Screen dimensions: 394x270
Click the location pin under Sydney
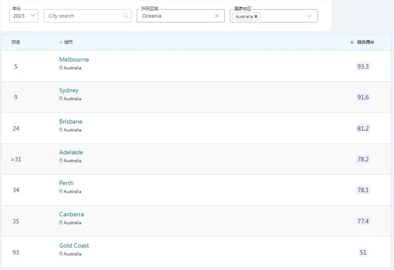(x=61, y=99)
